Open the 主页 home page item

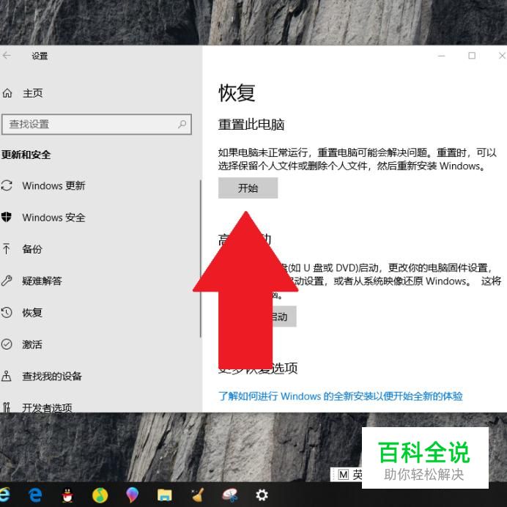(32, 93)
